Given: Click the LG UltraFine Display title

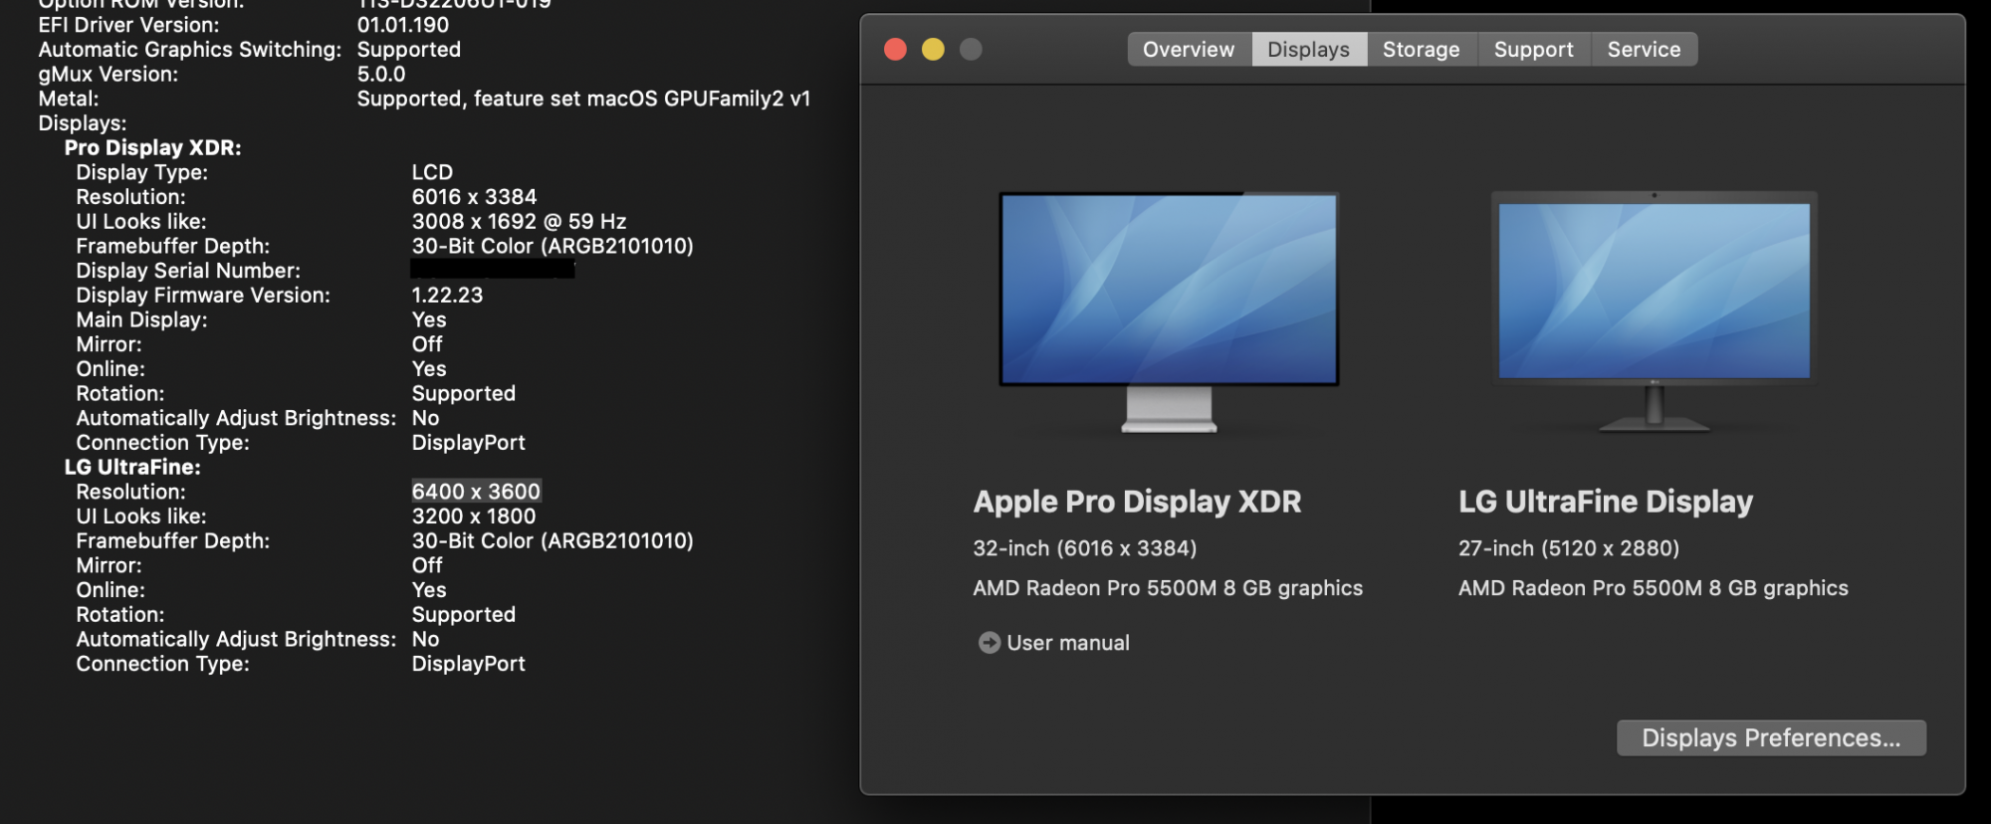Looking at the screenshot, I should (1606, 502).
